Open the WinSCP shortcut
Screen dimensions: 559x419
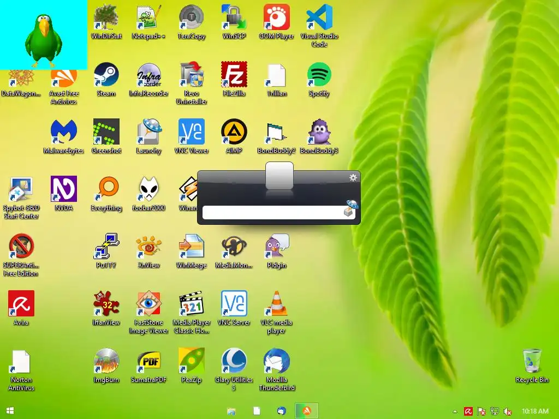234,21
